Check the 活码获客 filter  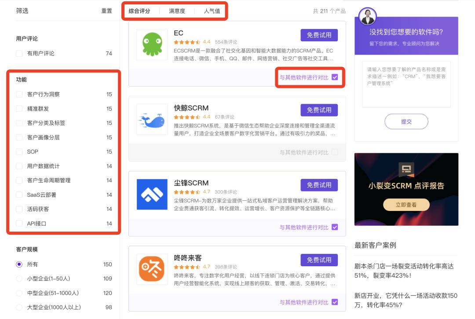(x=19, y=209)
